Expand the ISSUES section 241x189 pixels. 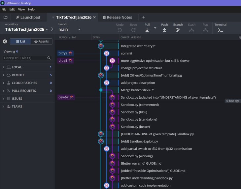pyautogui.click(x=27, y=99)
